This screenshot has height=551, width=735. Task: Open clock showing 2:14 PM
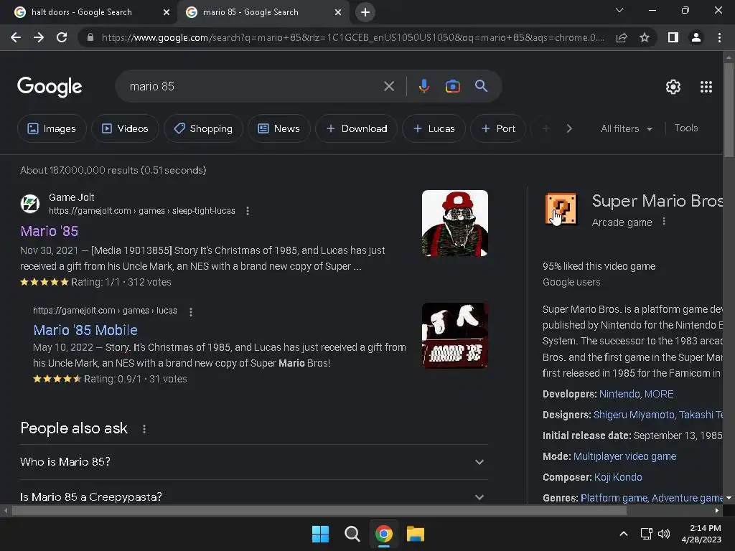[x=701, y=534]
